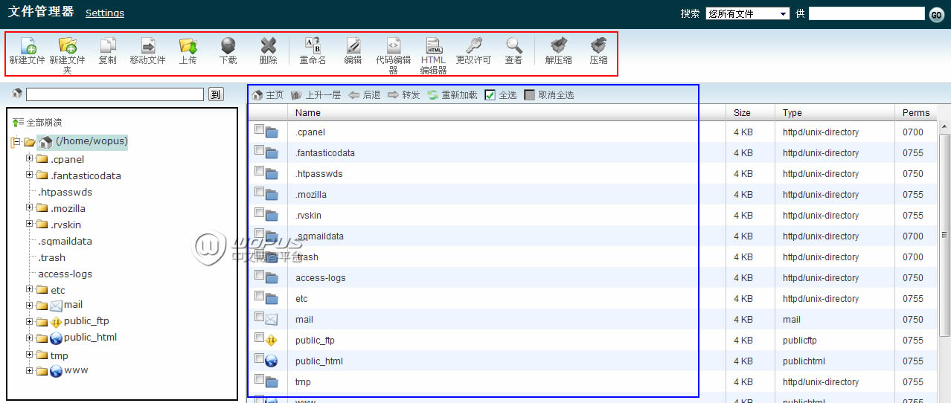Click the house icon of /home/wopus root
The height and width of the screenshot is (403, 951).
pyautogui.click(x=45, y=142)
